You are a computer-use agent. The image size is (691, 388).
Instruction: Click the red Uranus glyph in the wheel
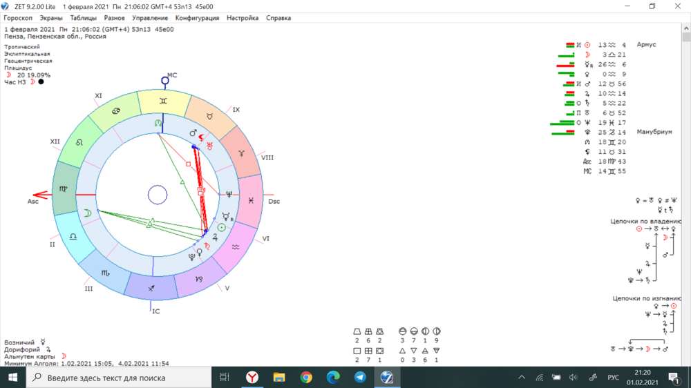tap(210, 146)
